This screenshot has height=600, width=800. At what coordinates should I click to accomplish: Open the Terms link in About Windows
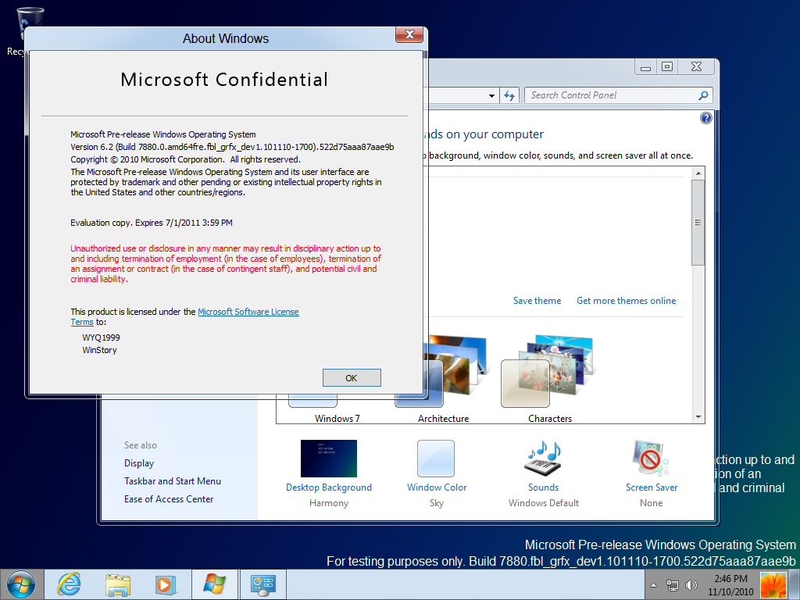[81, 322]
